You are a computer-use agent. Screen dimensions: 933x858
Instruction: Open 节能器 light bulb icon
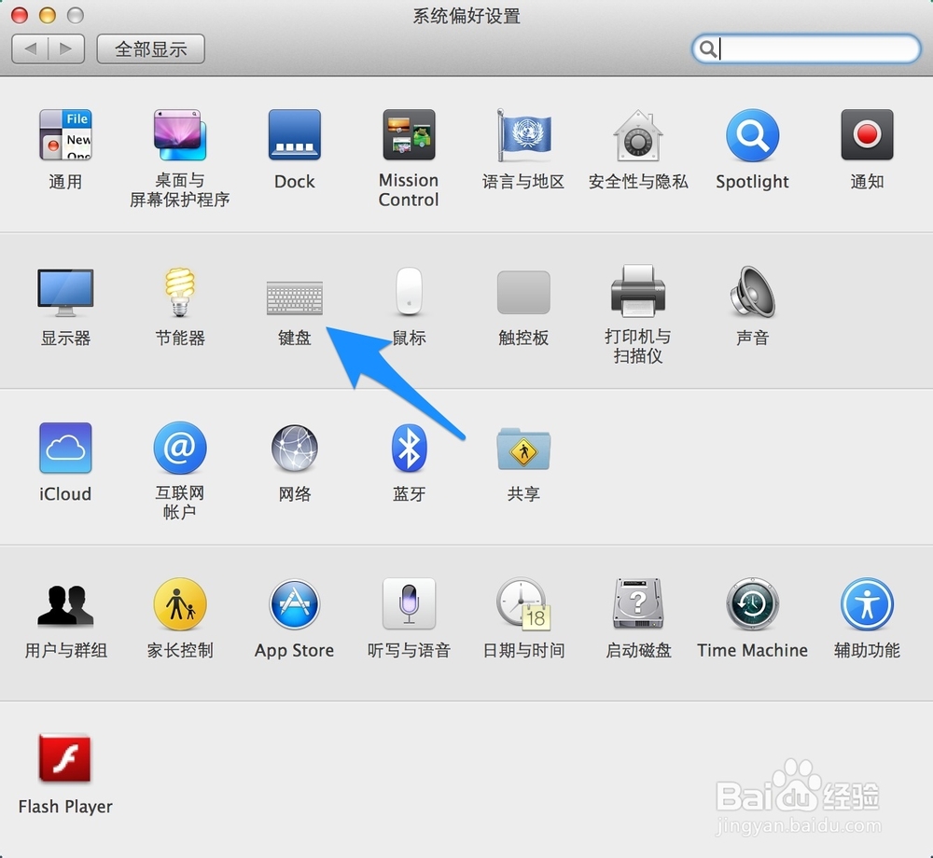click(x=180, y=292)
